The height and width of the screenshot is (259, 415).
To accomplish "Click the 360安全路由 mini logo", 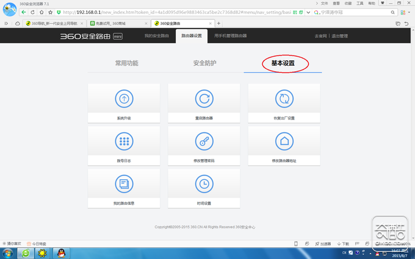I will coord(92,36).
